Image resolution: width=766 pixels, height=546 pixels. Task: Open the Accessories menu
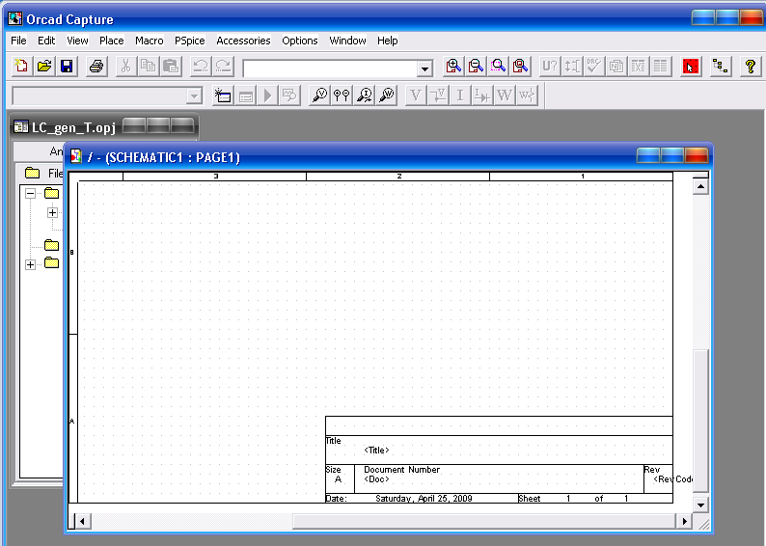pyautogui.click(x=243, y=41)
